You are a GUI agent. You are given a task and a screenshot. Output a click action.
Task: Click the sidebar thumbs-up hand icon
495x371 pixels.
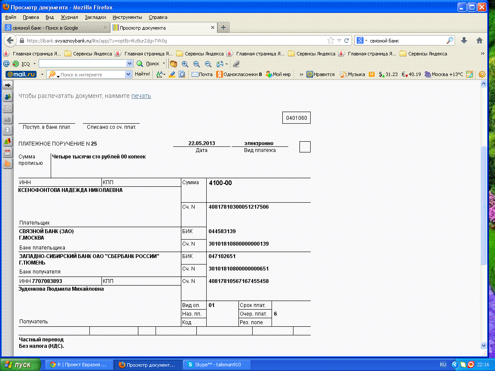(8, 164)
